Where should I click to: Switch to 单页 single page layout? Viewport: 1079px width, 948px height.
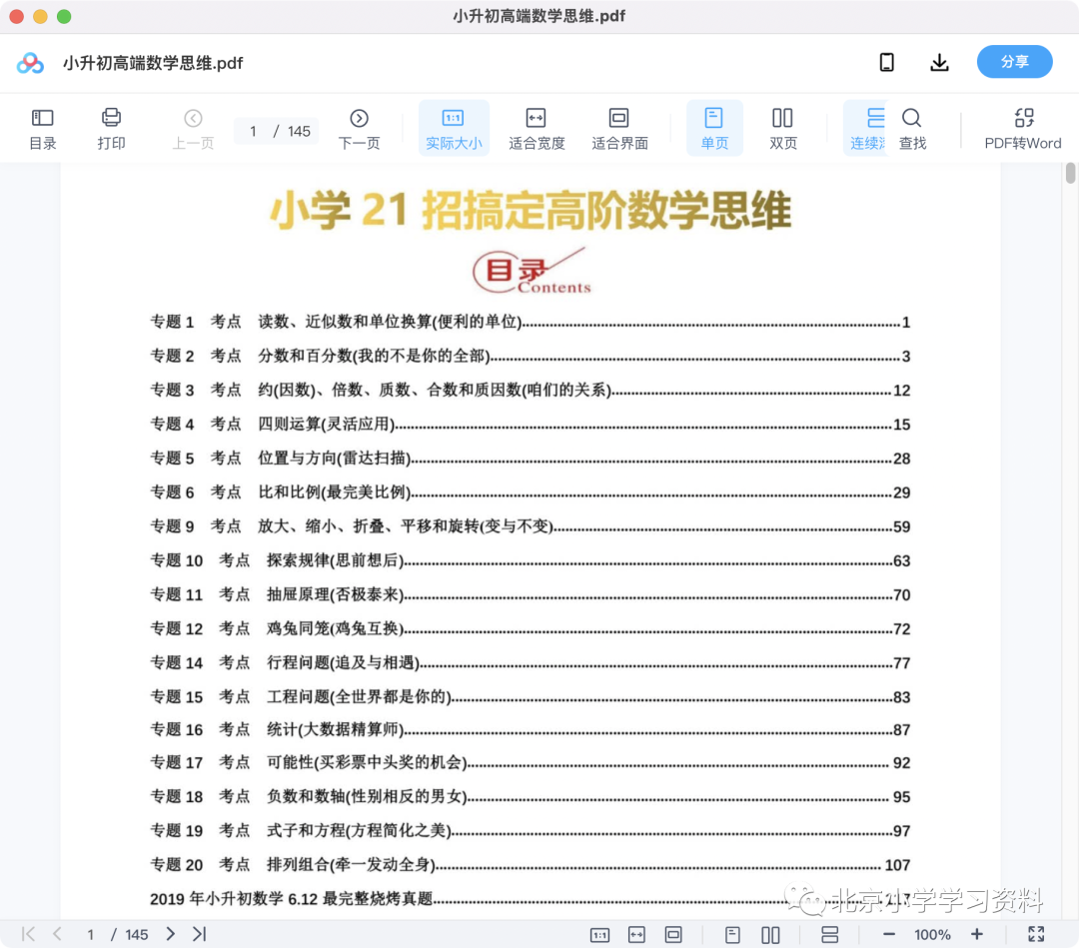(x=714, y=129)
